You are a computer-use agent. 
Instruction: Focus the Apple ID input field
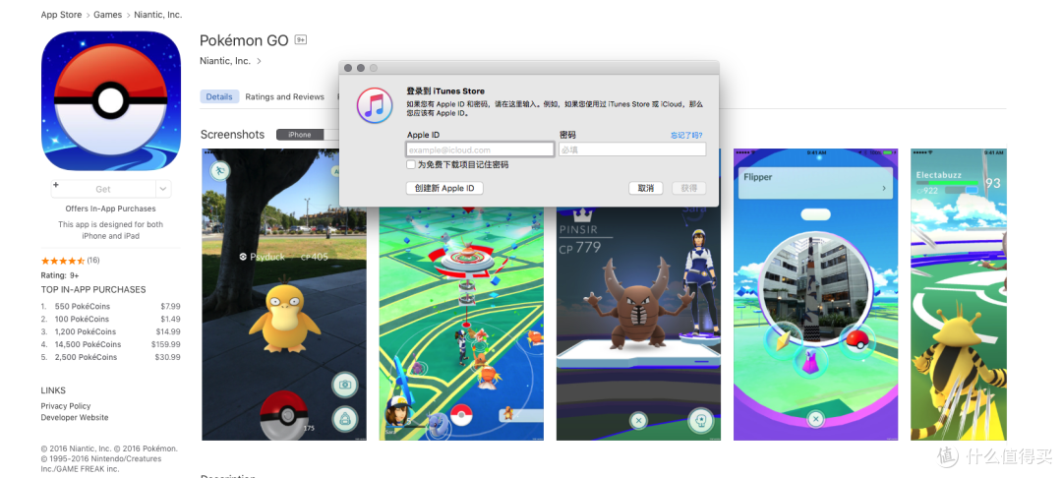[480, 149]
